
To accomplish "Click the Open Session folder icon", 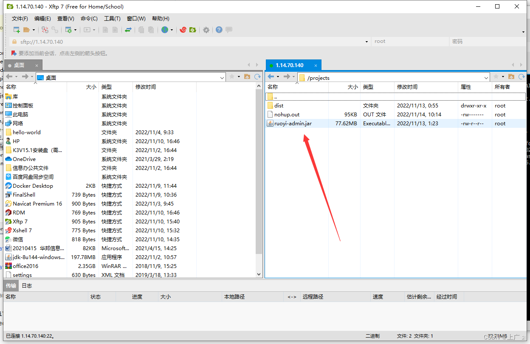I will pos(27,30).
